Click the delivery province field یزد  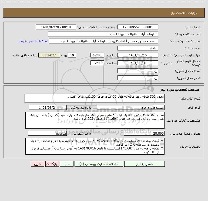[138, 71]
